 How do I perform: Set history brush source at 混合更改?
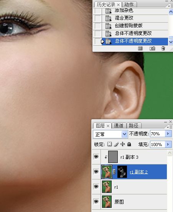pos(98,18)
